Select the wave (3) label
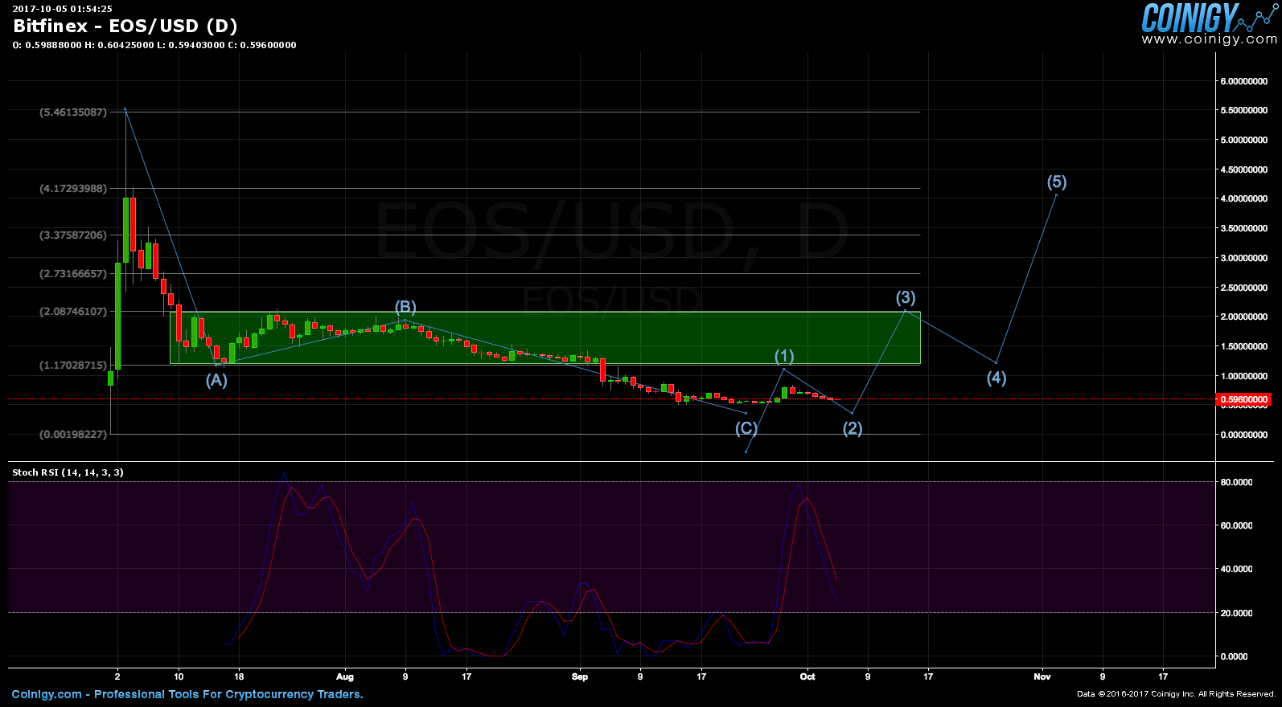 click(906, 297)
